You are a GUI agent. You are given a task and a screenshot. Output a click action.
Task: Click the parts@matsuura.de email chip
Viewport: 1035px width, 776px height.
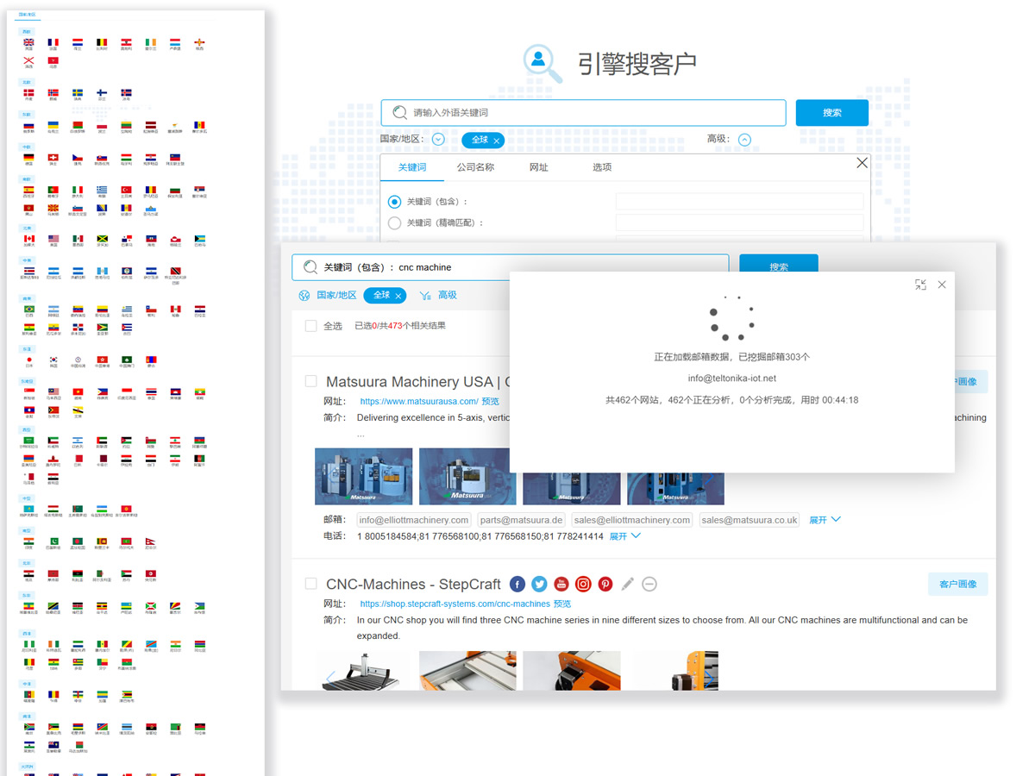click(522, 520)
